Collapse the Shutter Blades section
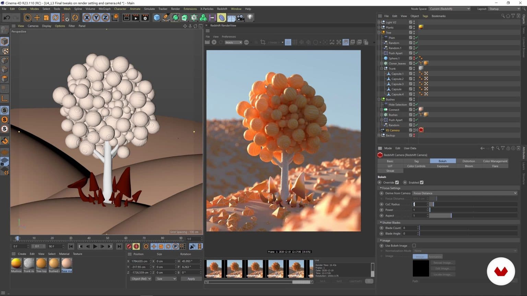Image resolution: width=527 pixels, height=296 pixels. 381,223
